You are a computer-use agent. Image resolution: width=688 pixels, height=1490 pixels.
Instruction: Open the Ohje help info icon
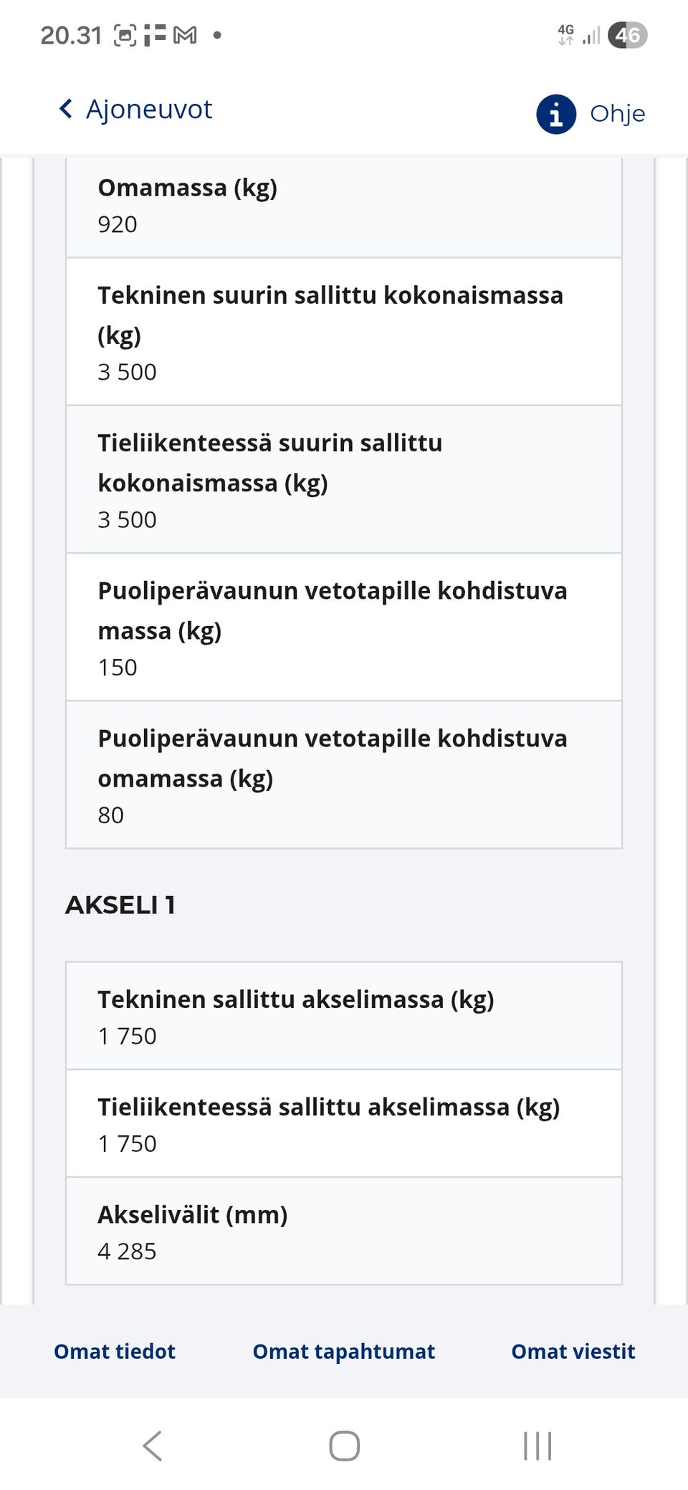click(x=558, y=115)
